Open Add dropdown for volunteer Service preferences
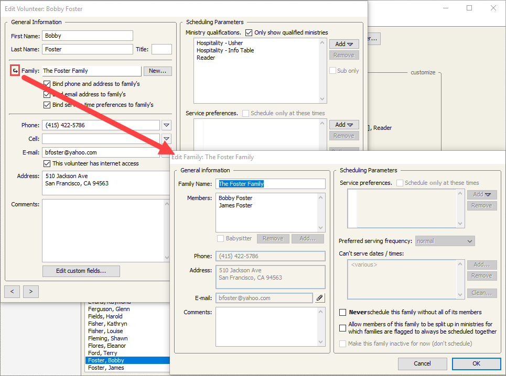Screen dimensions: 506x376 point(344,125)
